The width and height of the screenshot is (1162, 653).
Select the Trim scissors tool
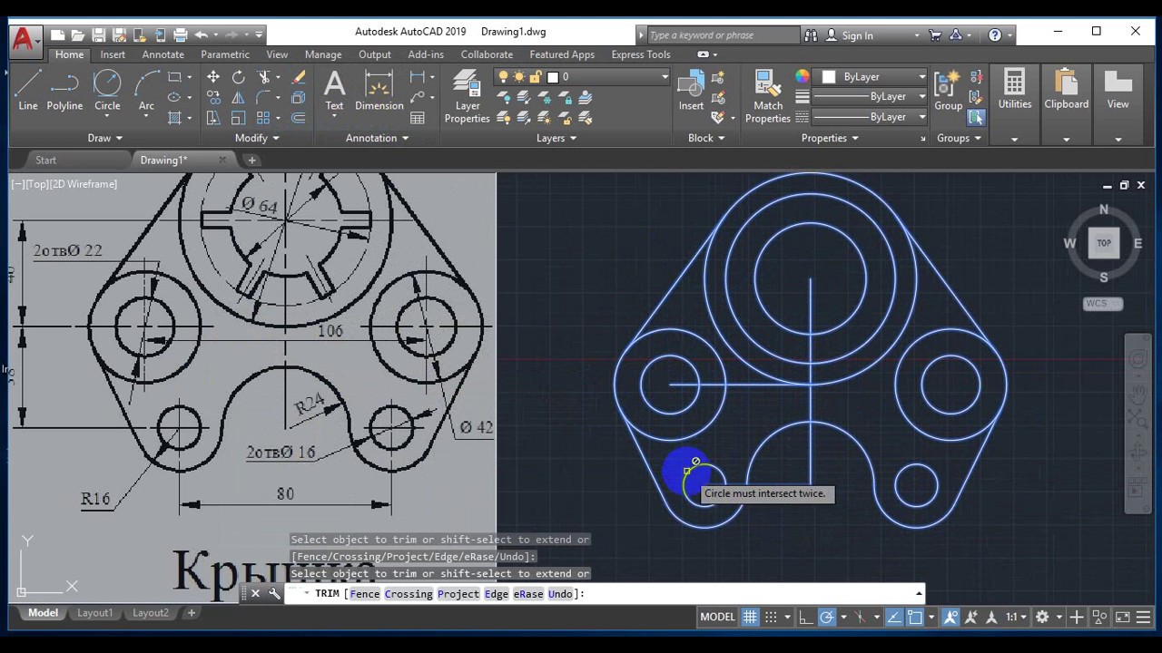[264, 77]
